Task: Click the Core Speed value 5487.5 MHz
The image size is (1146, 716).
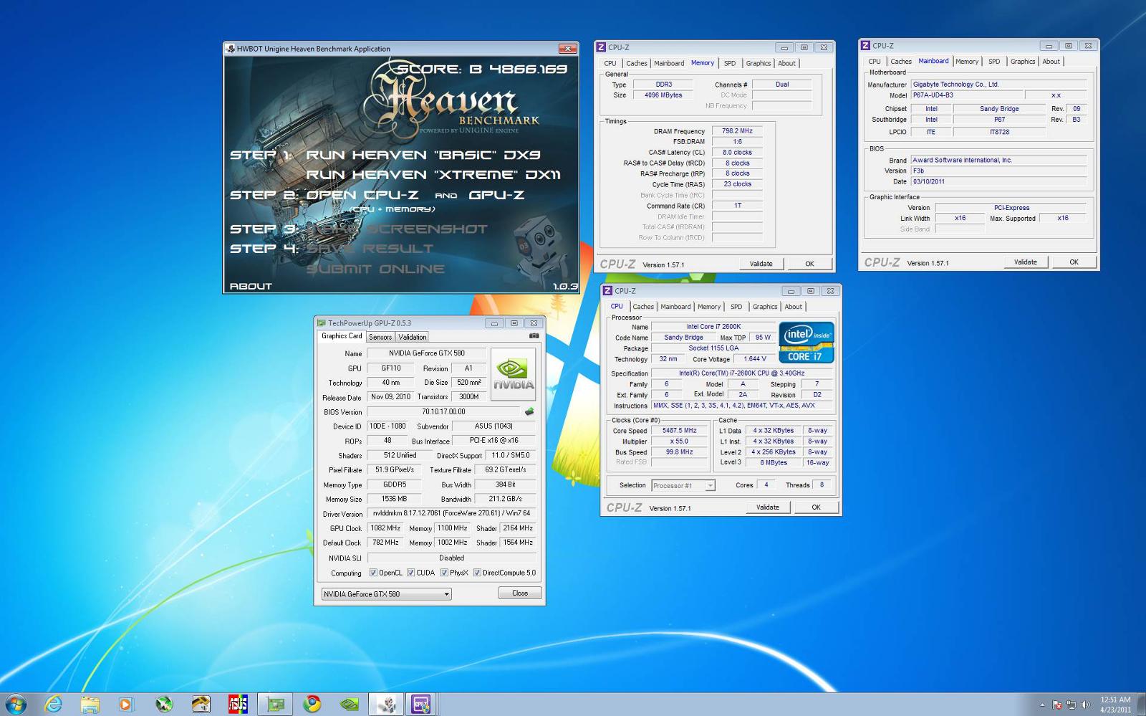Action: (x=679, y=431)
